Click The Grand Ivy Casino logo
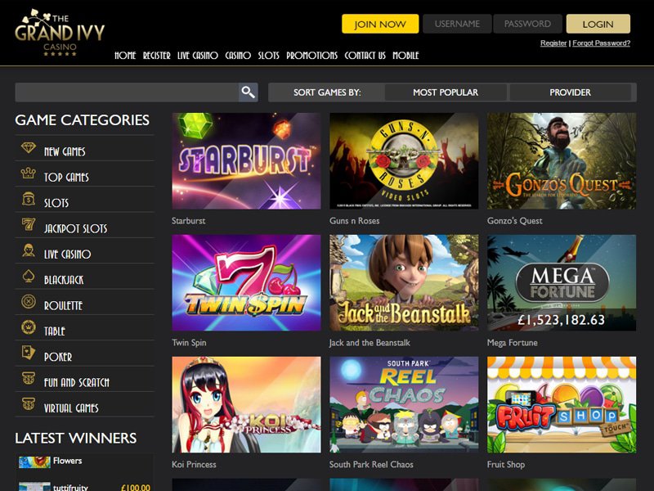Viewport: 654px width, 491px height. (x=60, y=33)
